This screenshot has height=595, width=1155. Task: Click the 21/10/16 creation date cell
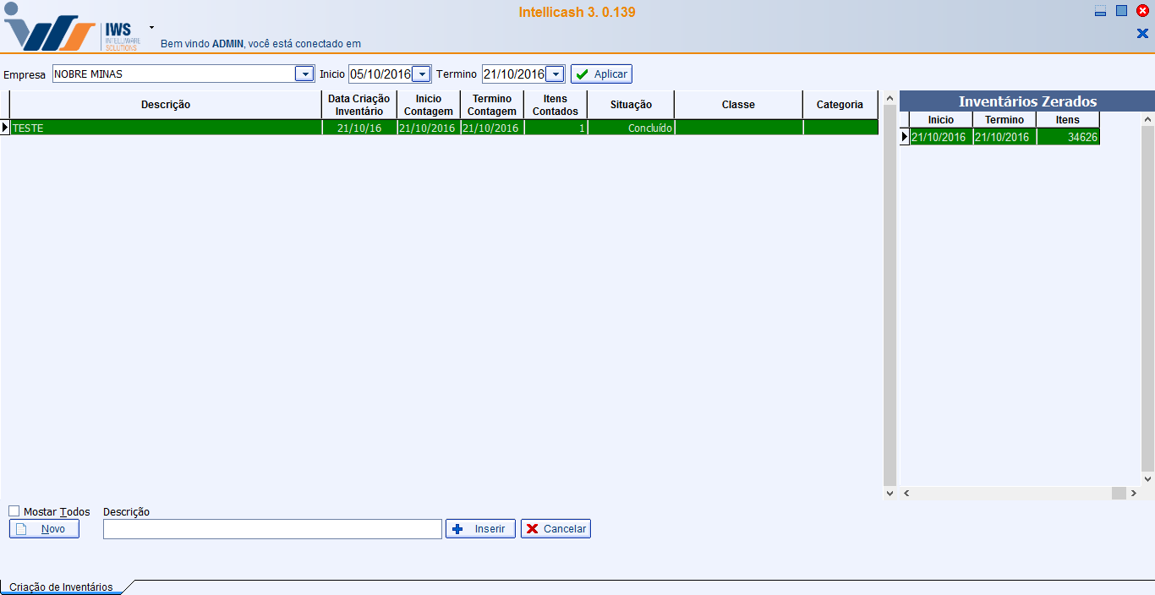click(x=359, y=128)
